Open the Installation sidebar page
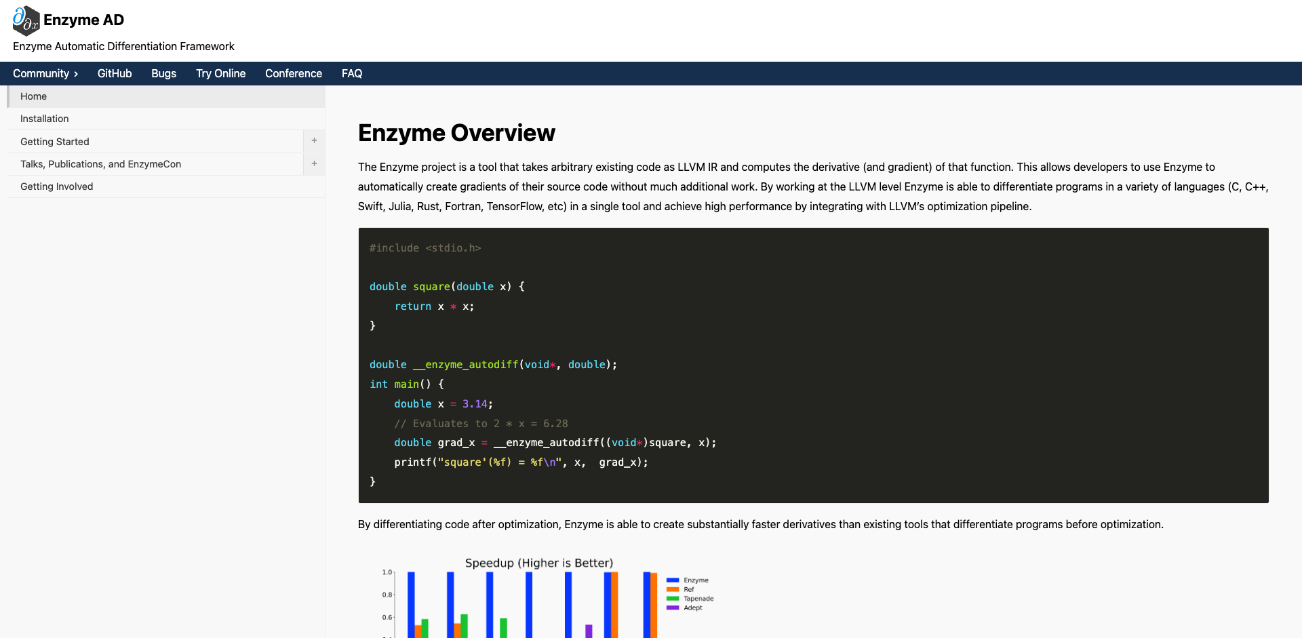The height and width of the screenshot is (638, 1302). [166, 119]
